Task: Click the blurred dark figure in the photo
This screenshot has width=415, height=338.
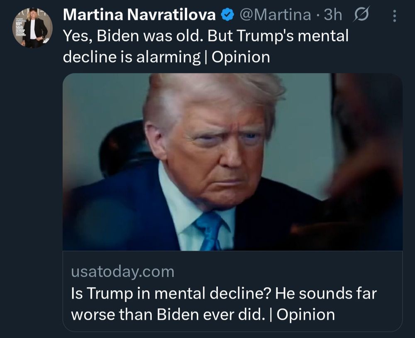Action: pos(365,166)
